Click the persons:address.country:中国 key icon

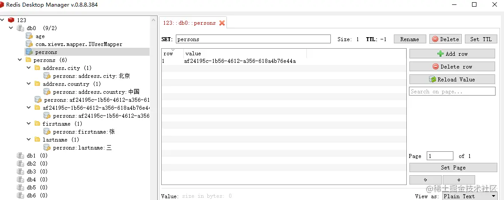(47, 92)
